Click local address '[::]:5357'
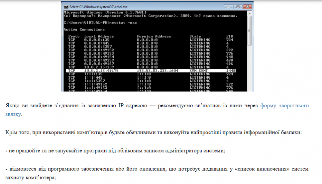 [x=94, y=81]
